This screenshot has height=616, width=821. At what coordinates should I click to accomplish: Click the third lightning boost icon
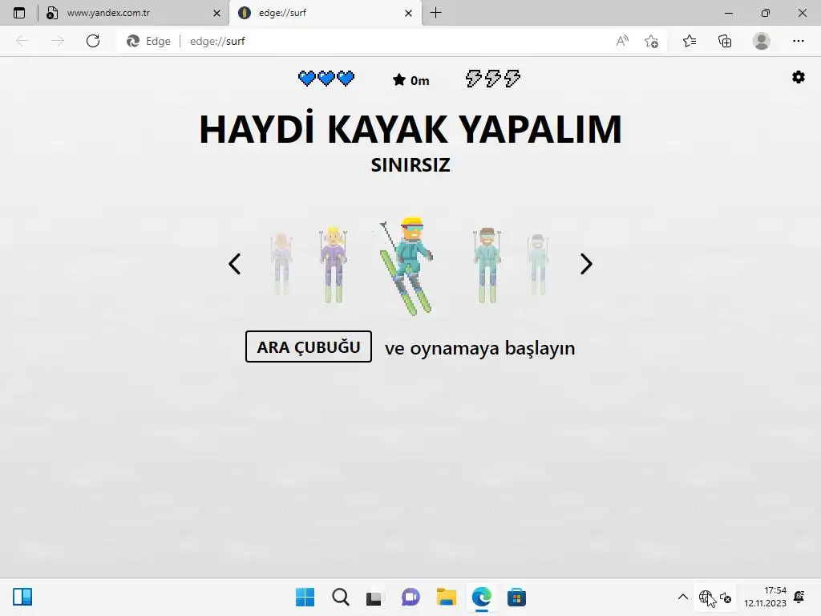point(512,79)
